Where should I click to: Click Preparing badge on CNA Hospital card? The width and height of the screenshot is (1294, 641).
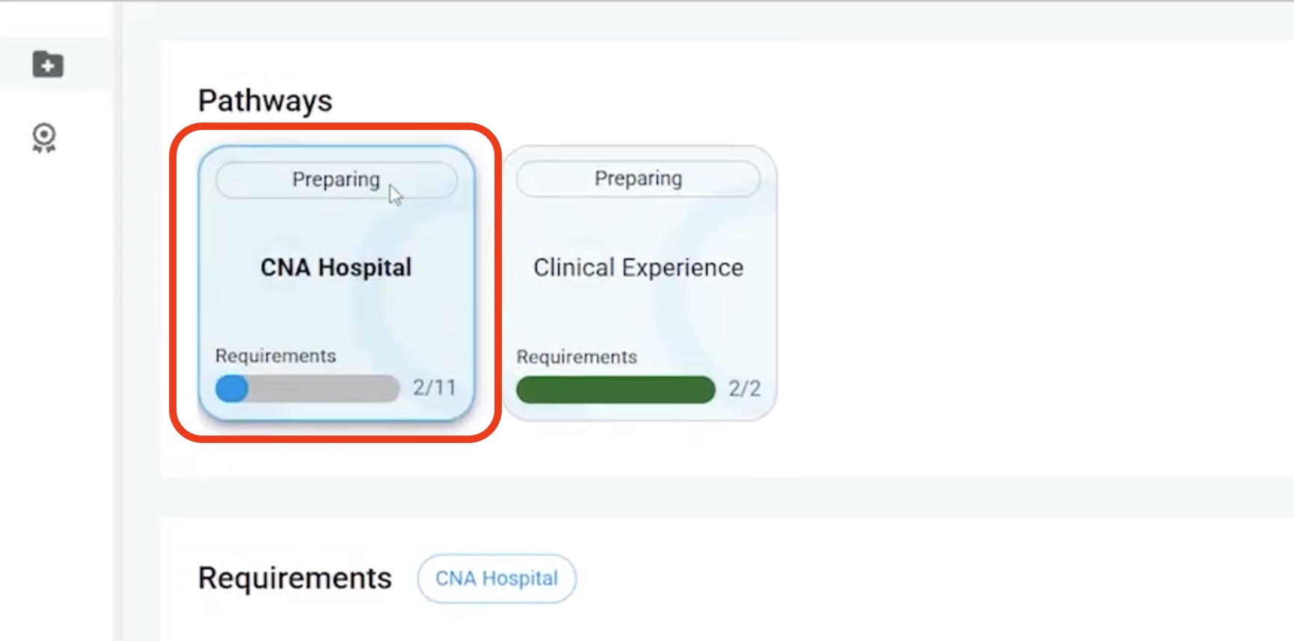(336, 180)
